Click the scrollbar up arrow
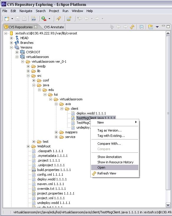Screen dimensions: 172x216 click(168, 34)
